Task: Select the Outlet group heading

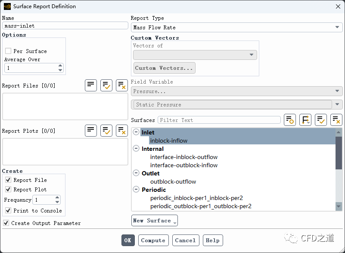Action: tap(150, 173)
